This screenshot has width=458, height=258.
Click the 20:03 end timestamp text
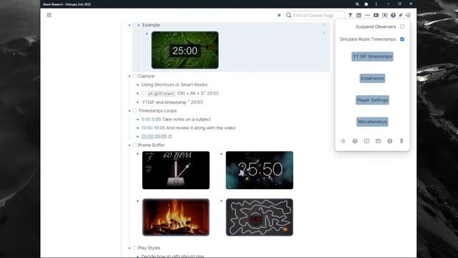coord(197,102)
